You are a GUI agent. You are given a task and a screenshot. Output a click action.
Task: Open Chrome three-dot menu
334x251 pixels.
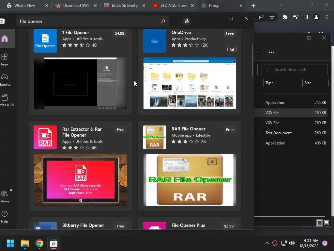tap(327, 17)
